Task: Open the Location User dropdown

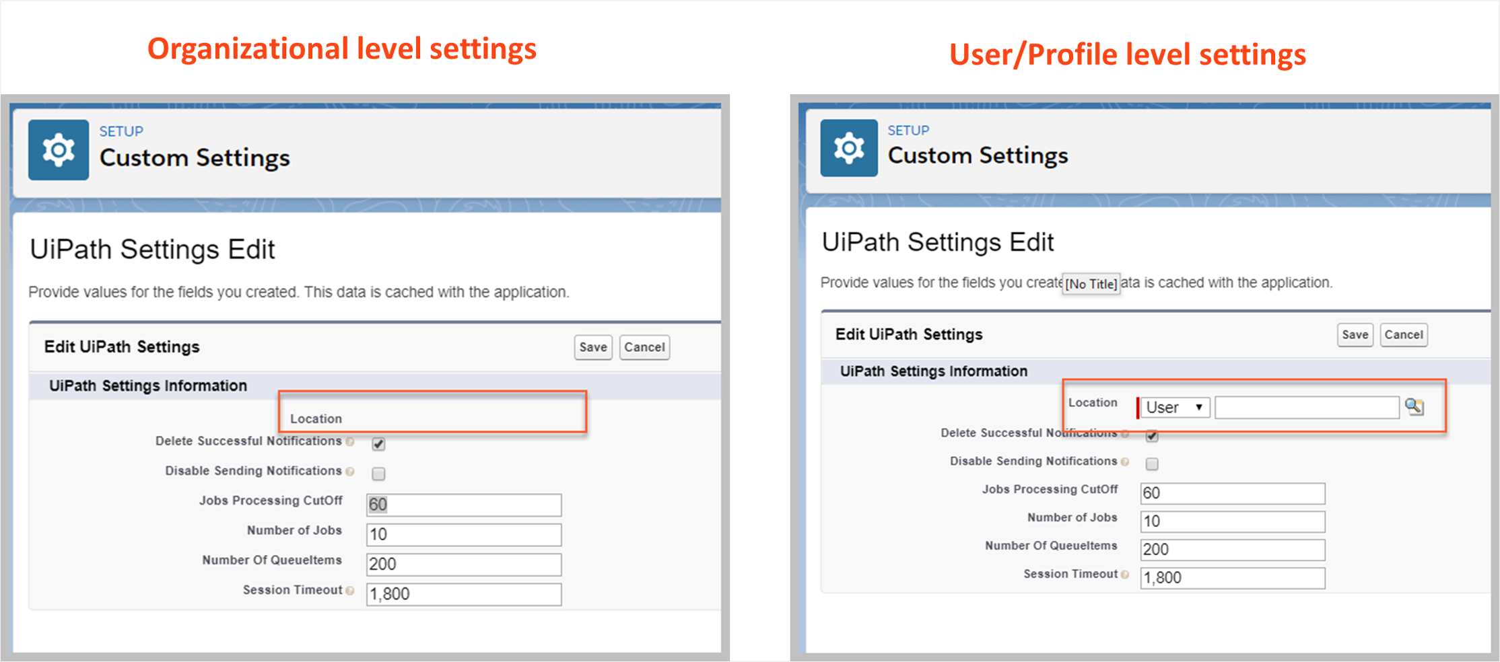Action: coord(1175,408)
